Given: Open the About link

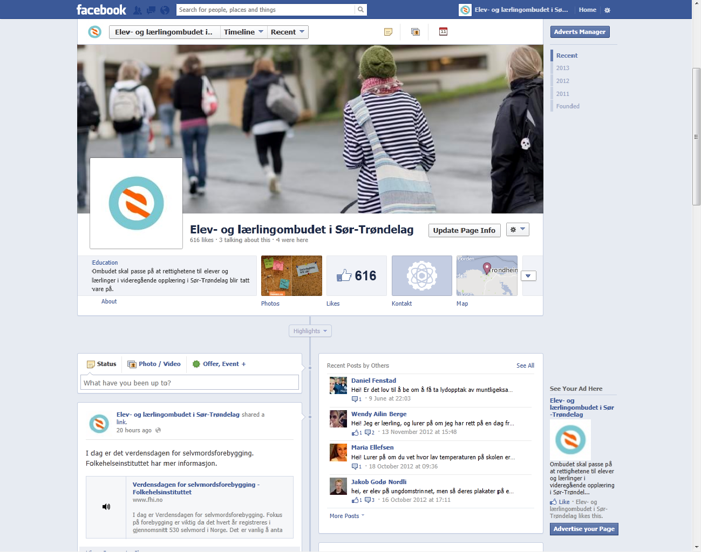Looking at the screenshot, I should click(109, 301).
